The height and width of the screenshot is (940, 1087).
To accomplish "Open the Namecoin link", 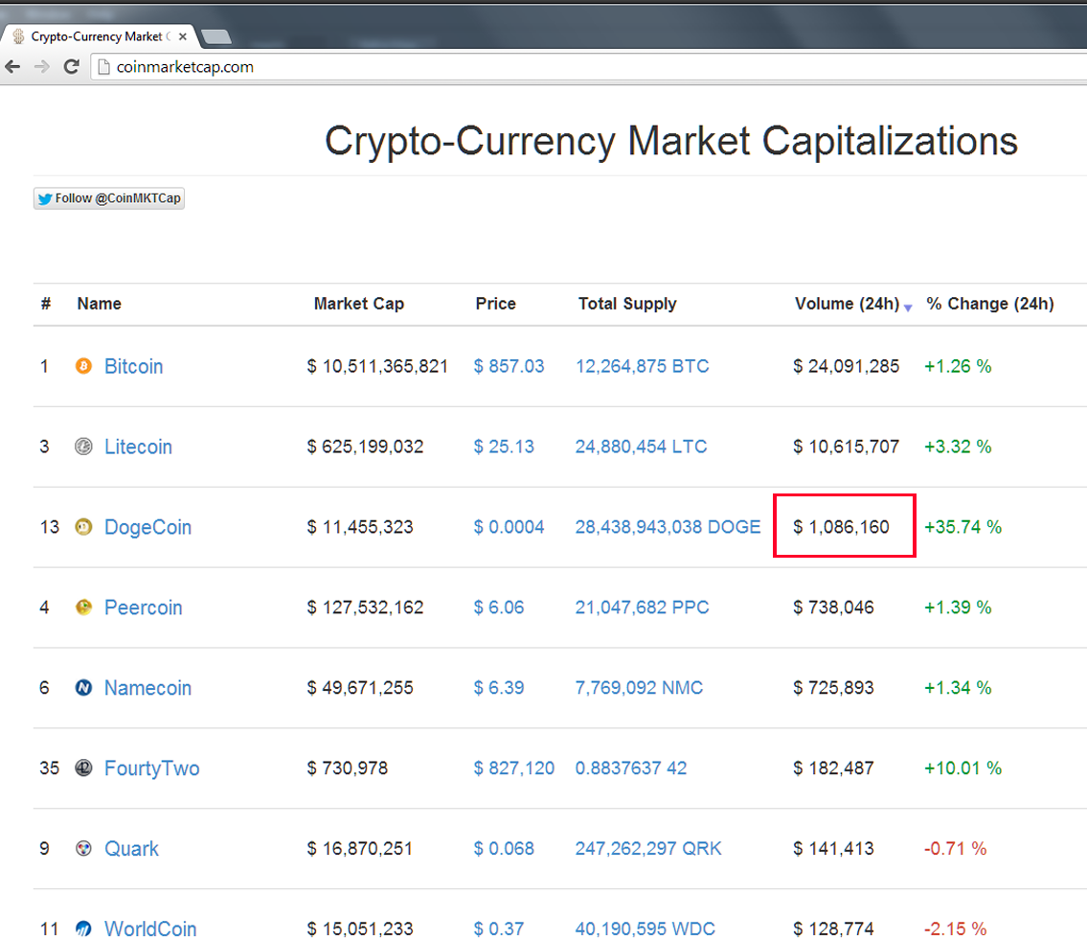I will (x=147, y=688).
